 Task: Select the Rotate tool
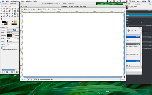15,11
